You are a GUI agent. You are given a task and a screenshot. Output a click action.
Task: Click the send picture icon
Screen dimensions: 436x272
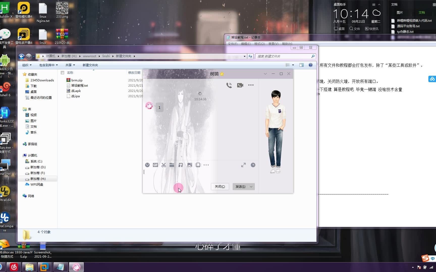click(190, 165)
